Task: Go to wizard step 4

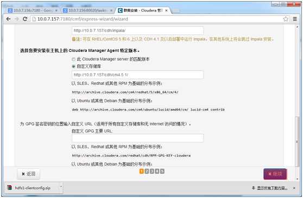Action: click(157, 171)
